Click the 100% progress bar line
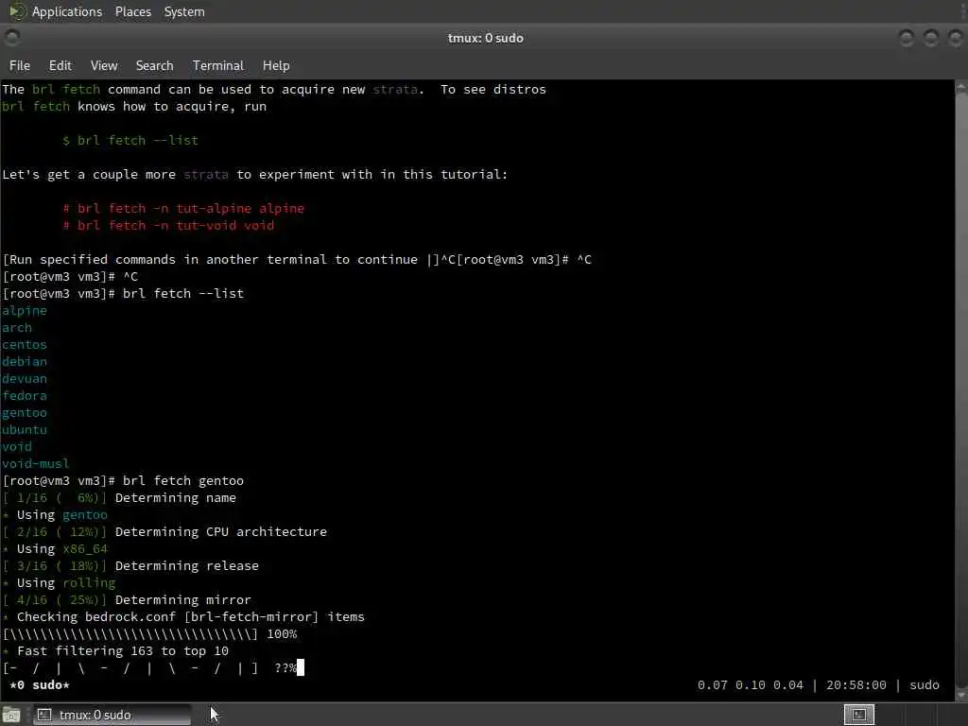This screenshot has width=968, height=726. (x=149, y=634)
